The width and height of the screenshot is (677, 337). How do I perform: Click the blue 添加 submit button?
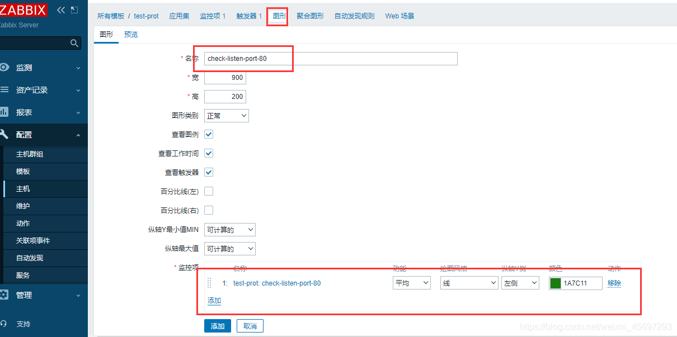[218, 326]
